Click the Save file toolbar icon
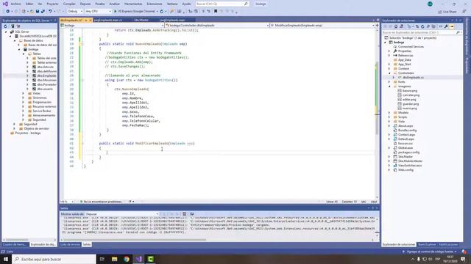 pyautogui.click(x=38, y=11)
